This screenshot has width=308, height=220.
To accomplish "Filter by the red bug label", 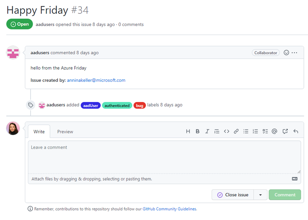I will coord(139,105).
